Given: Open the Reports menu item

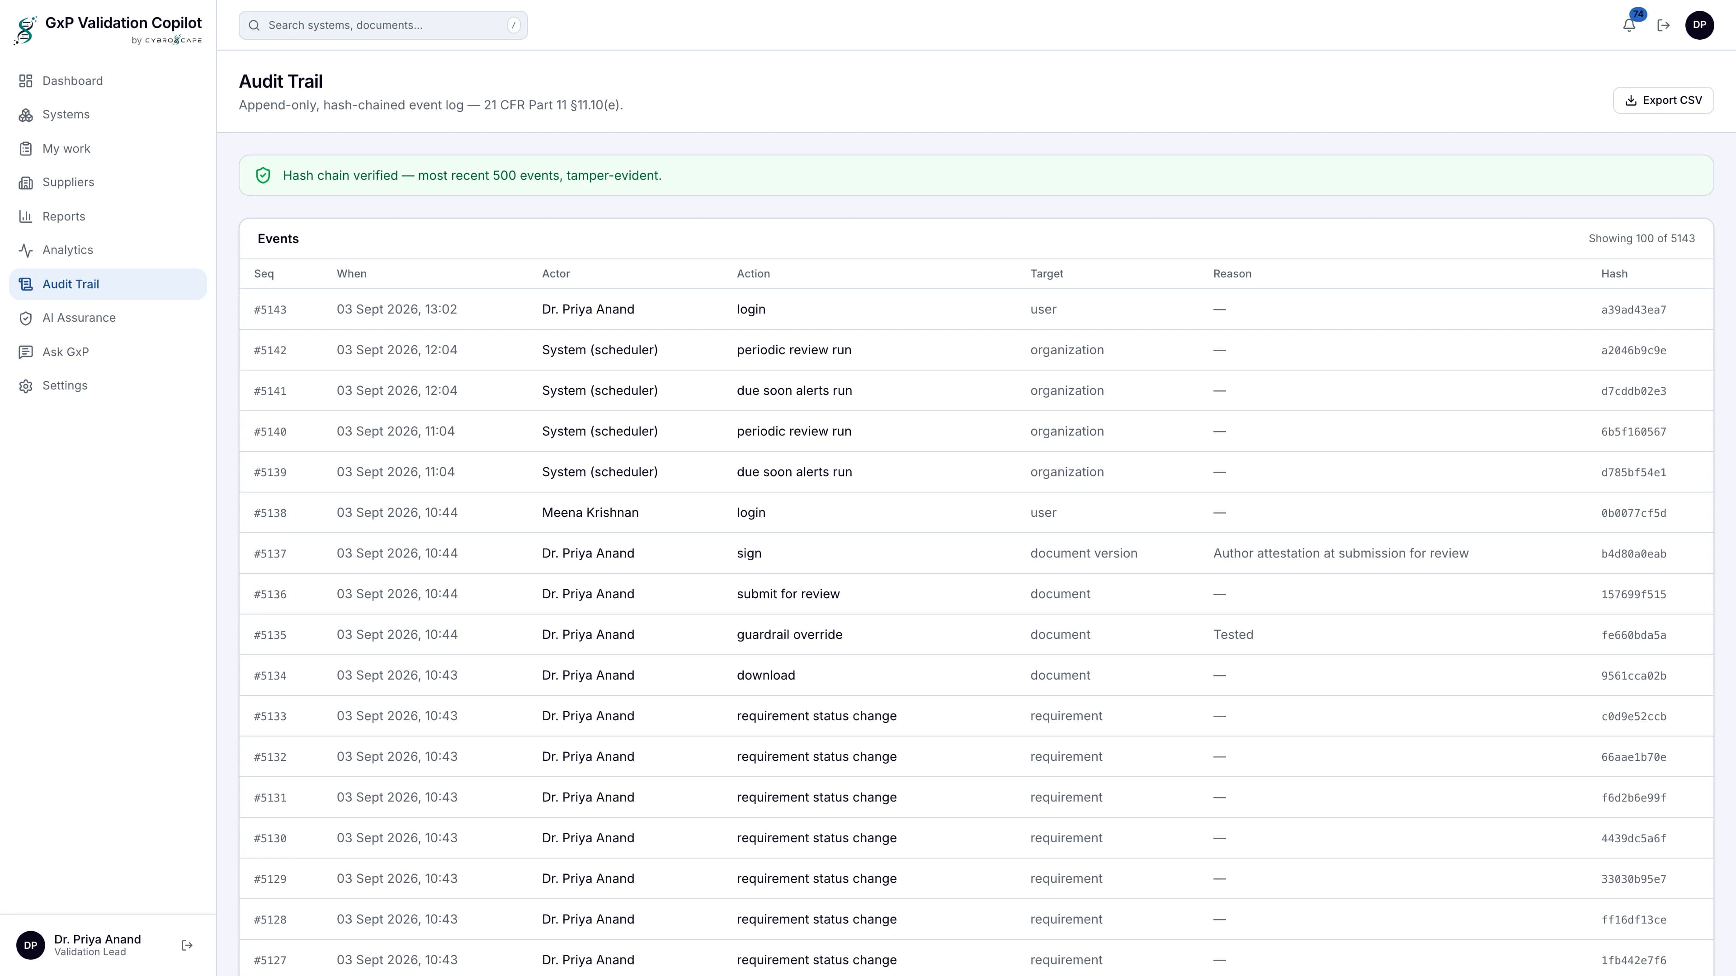Looking at the screenshot, I should (x=108, y=216).
